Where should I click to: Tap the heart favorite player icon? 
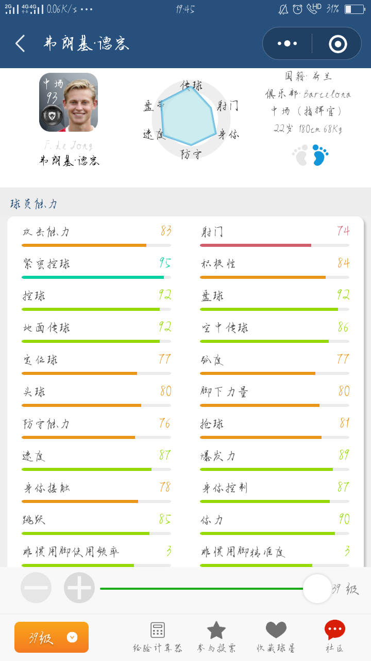tap(276, 630)
